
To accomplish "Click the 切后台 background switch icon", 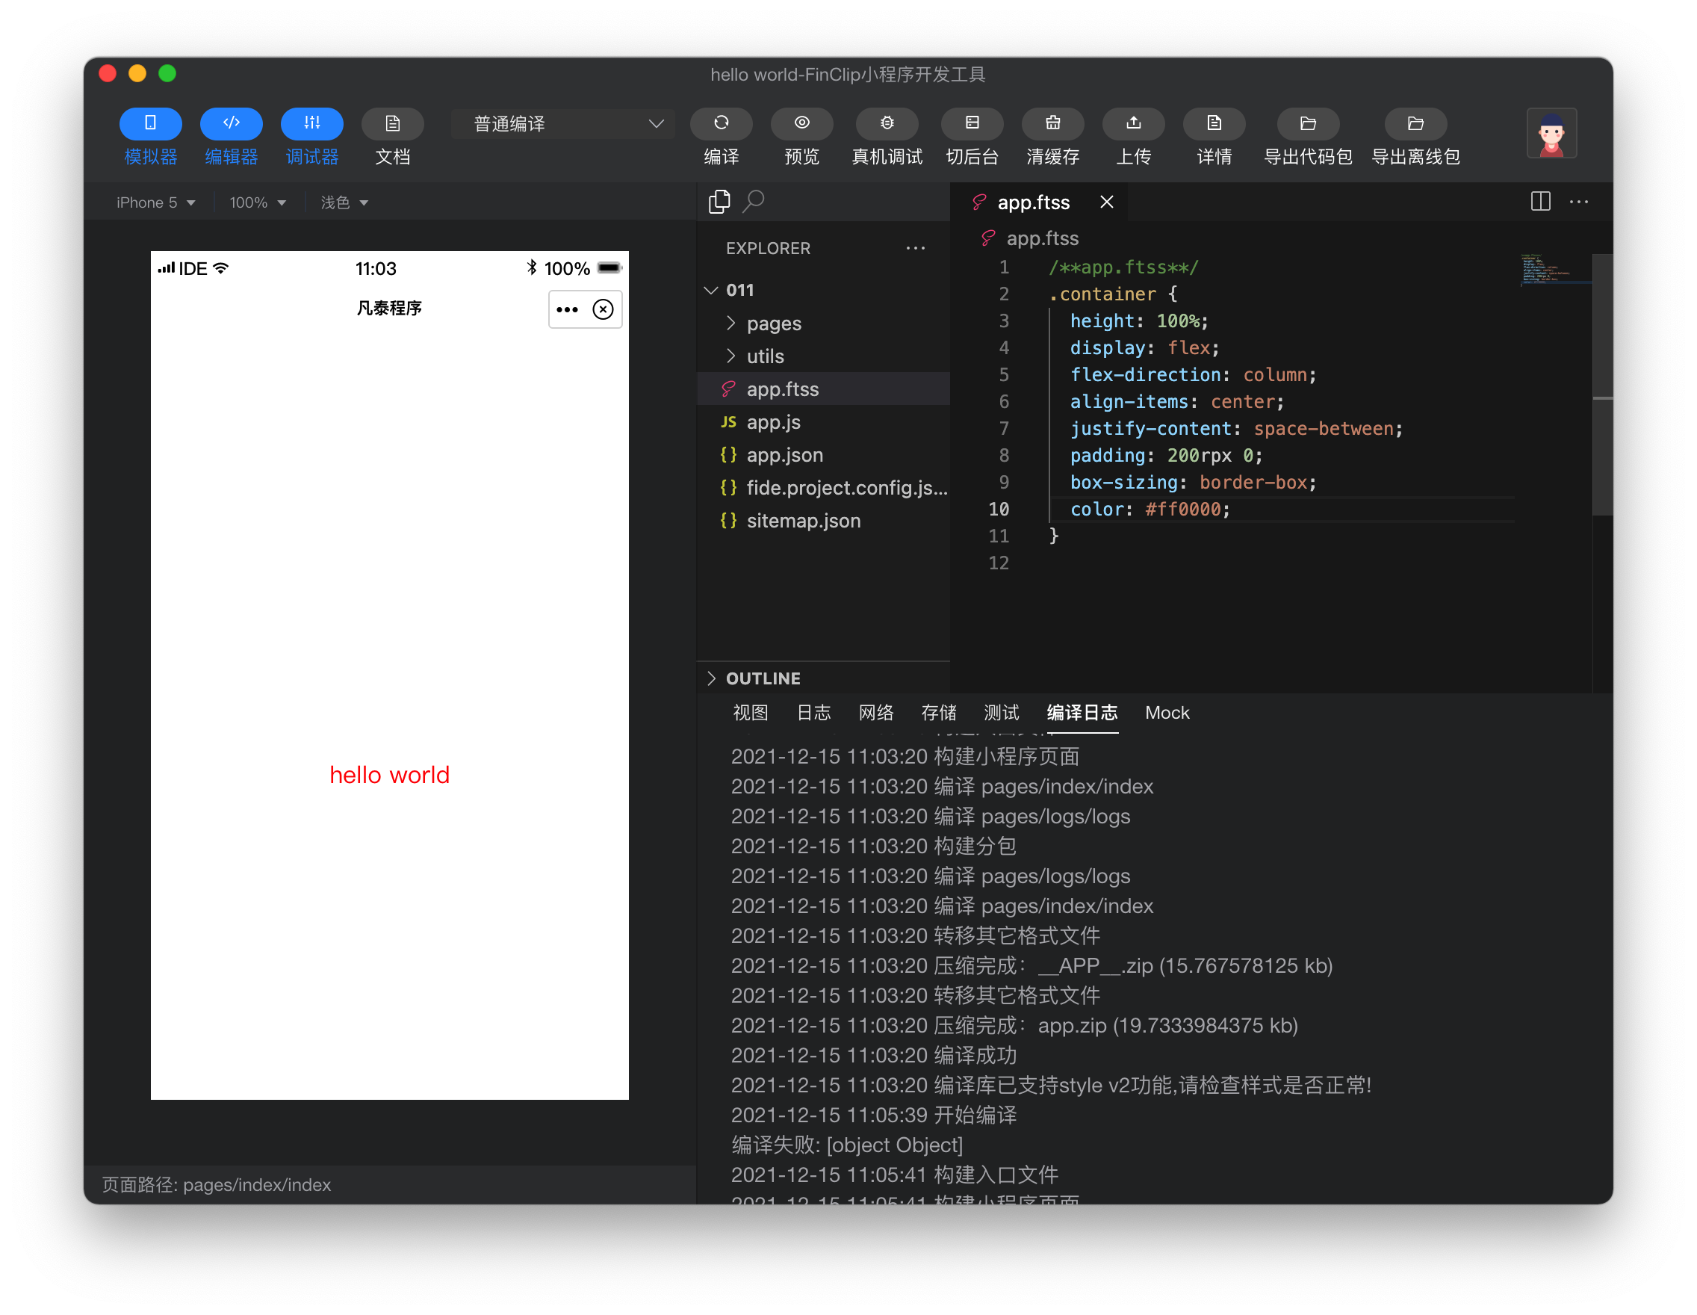I will point(972,123).
